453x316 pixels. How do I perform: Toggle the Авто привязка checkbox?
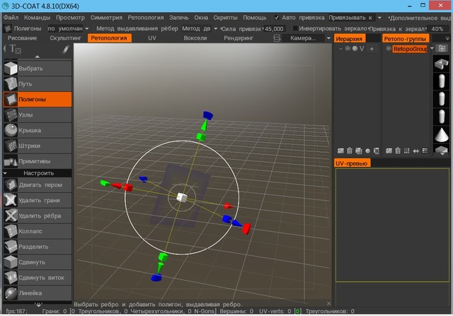coord(276,17)
